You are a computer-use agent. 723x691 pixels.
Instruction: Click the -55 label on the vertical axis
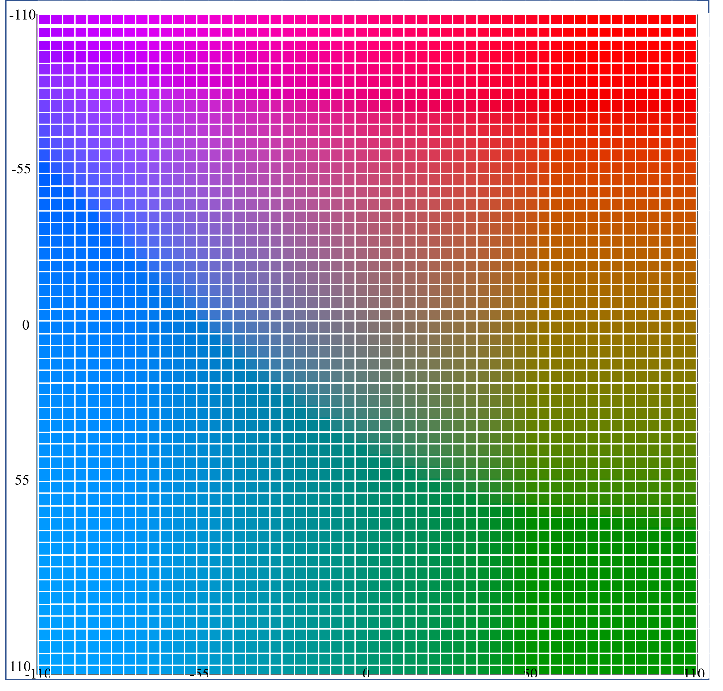coord(21,169)
